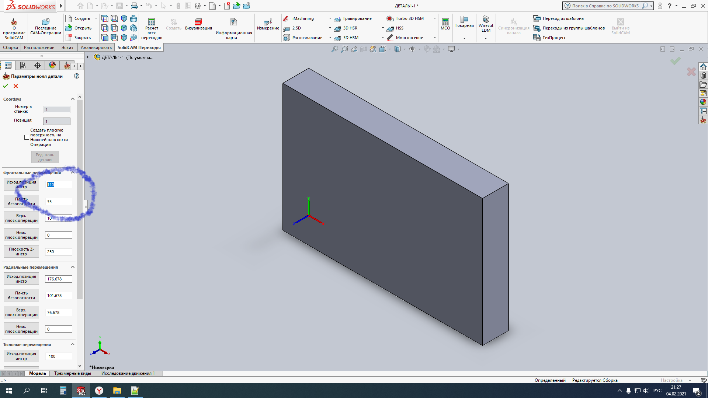Click the Визуализация simulation icon

click(198, 22)
